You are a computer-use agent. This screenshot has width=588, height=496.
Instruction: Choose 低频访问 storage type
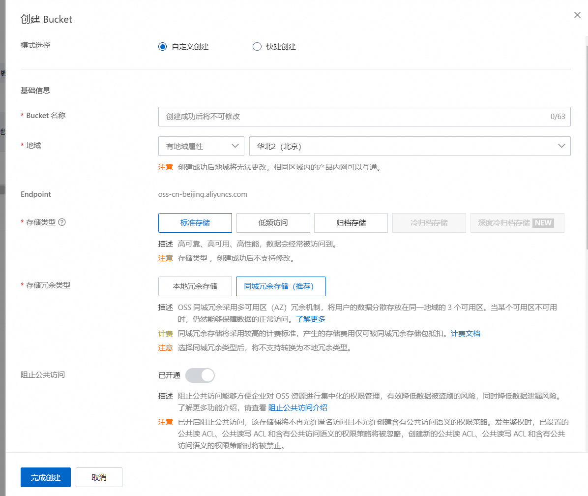click(x=273, y=223)
